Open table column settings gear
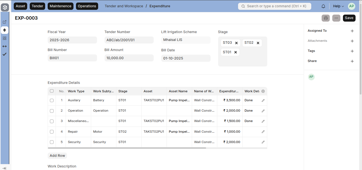 [x=263, y=91]
